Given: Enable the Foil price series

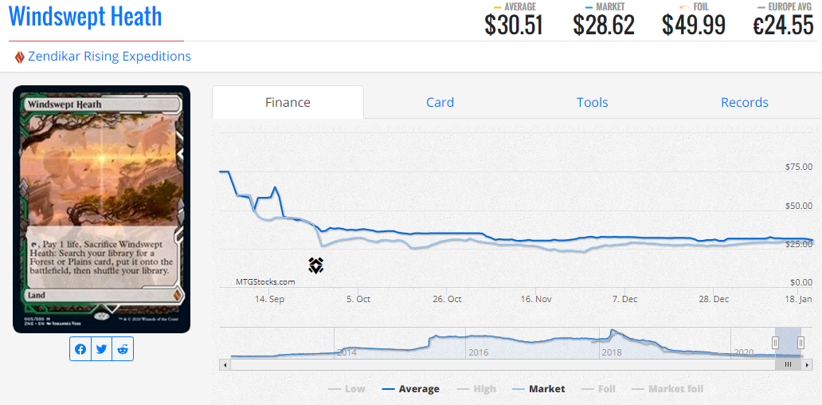Looking at the screenshot, I should coord(599,389).
